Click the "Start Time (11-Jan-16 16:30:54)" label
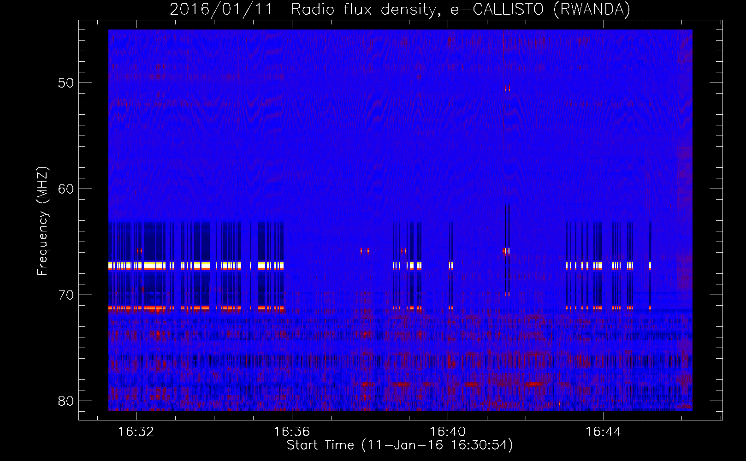The height and width of the screenshot is (461, 746). (400, 445)
